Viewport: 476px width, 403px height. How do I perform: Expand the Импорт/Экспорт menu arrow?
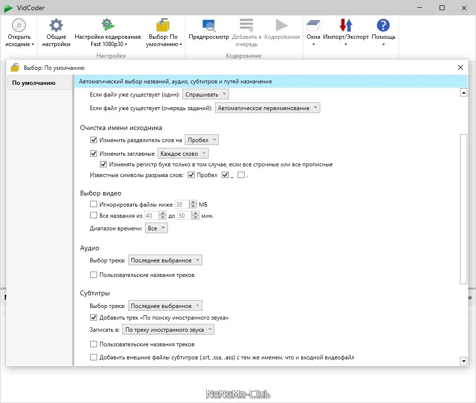point(345,44)
